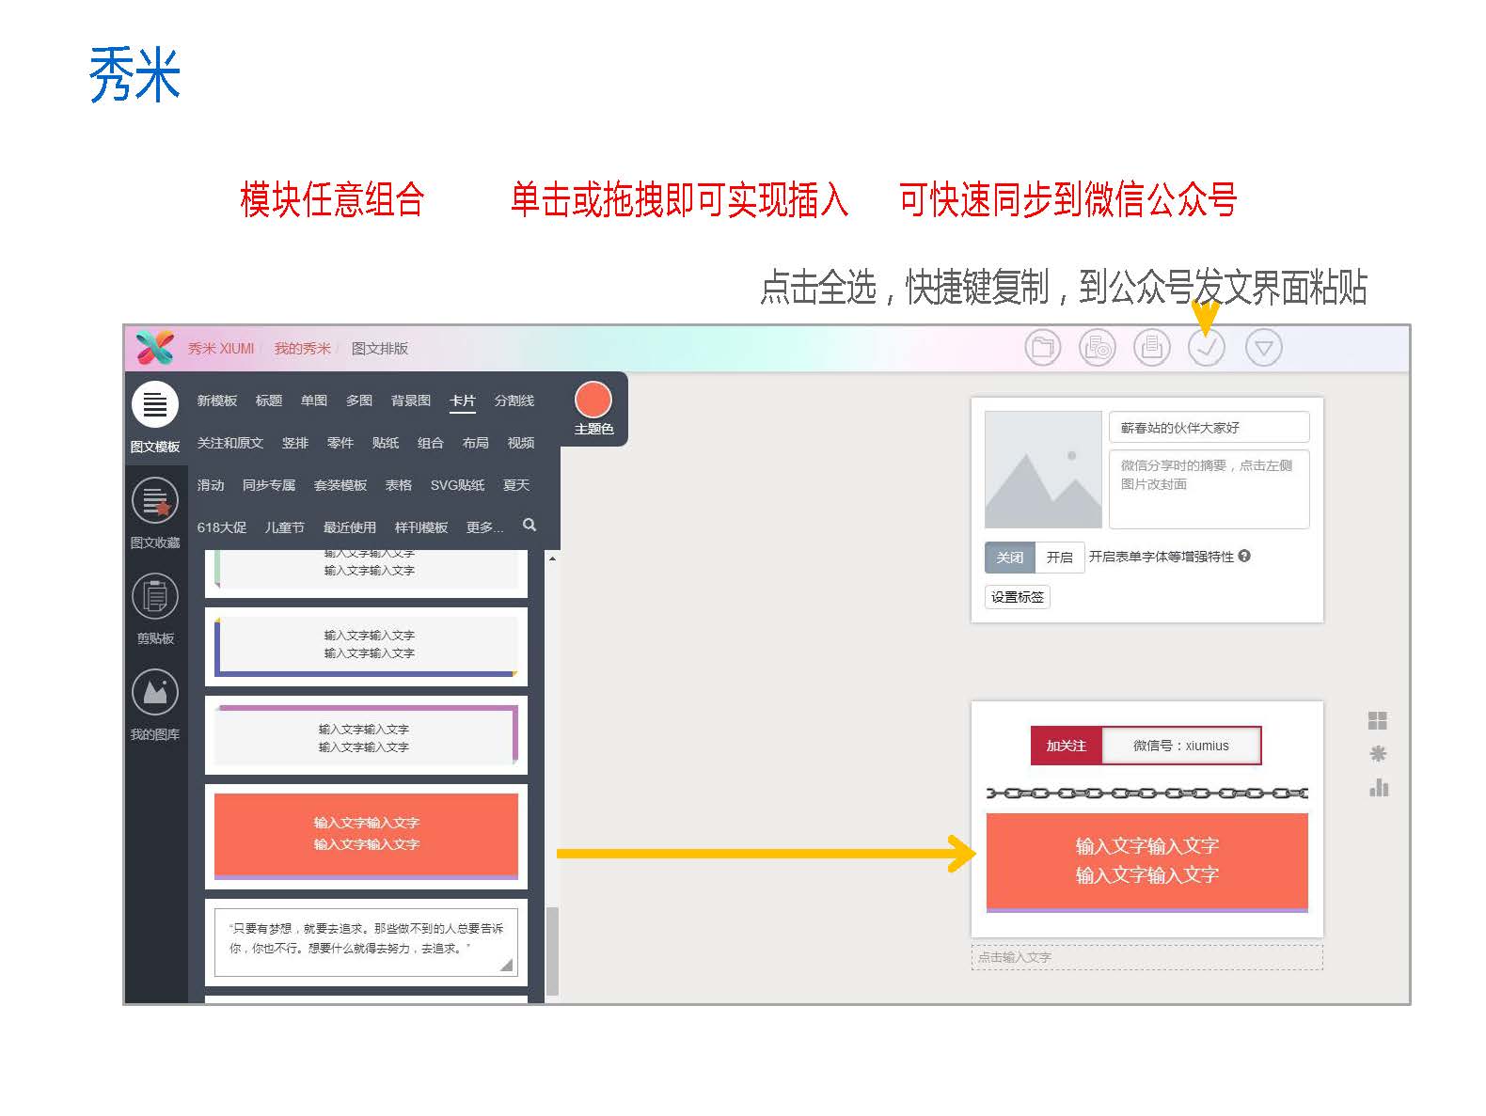Switch to 卡片 category tab

point(463,401)
